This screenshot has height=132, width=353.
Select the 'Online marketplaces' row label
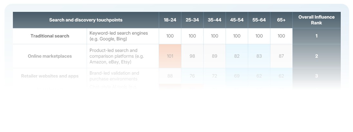(50, 56)
